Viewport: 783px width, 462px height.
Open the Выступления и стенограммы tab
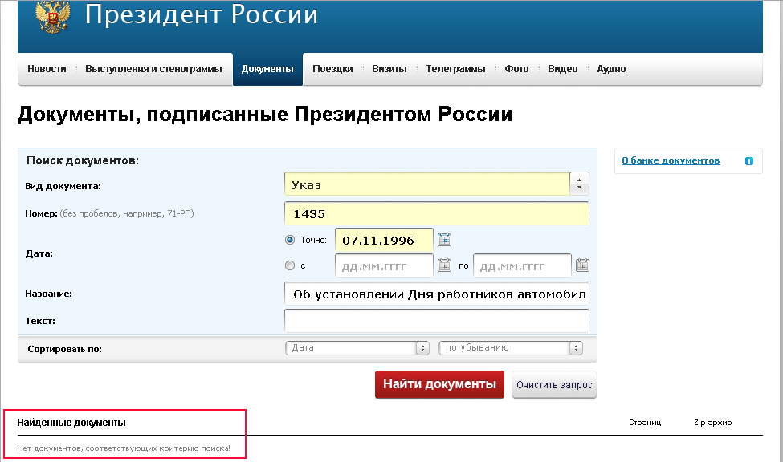153,69
